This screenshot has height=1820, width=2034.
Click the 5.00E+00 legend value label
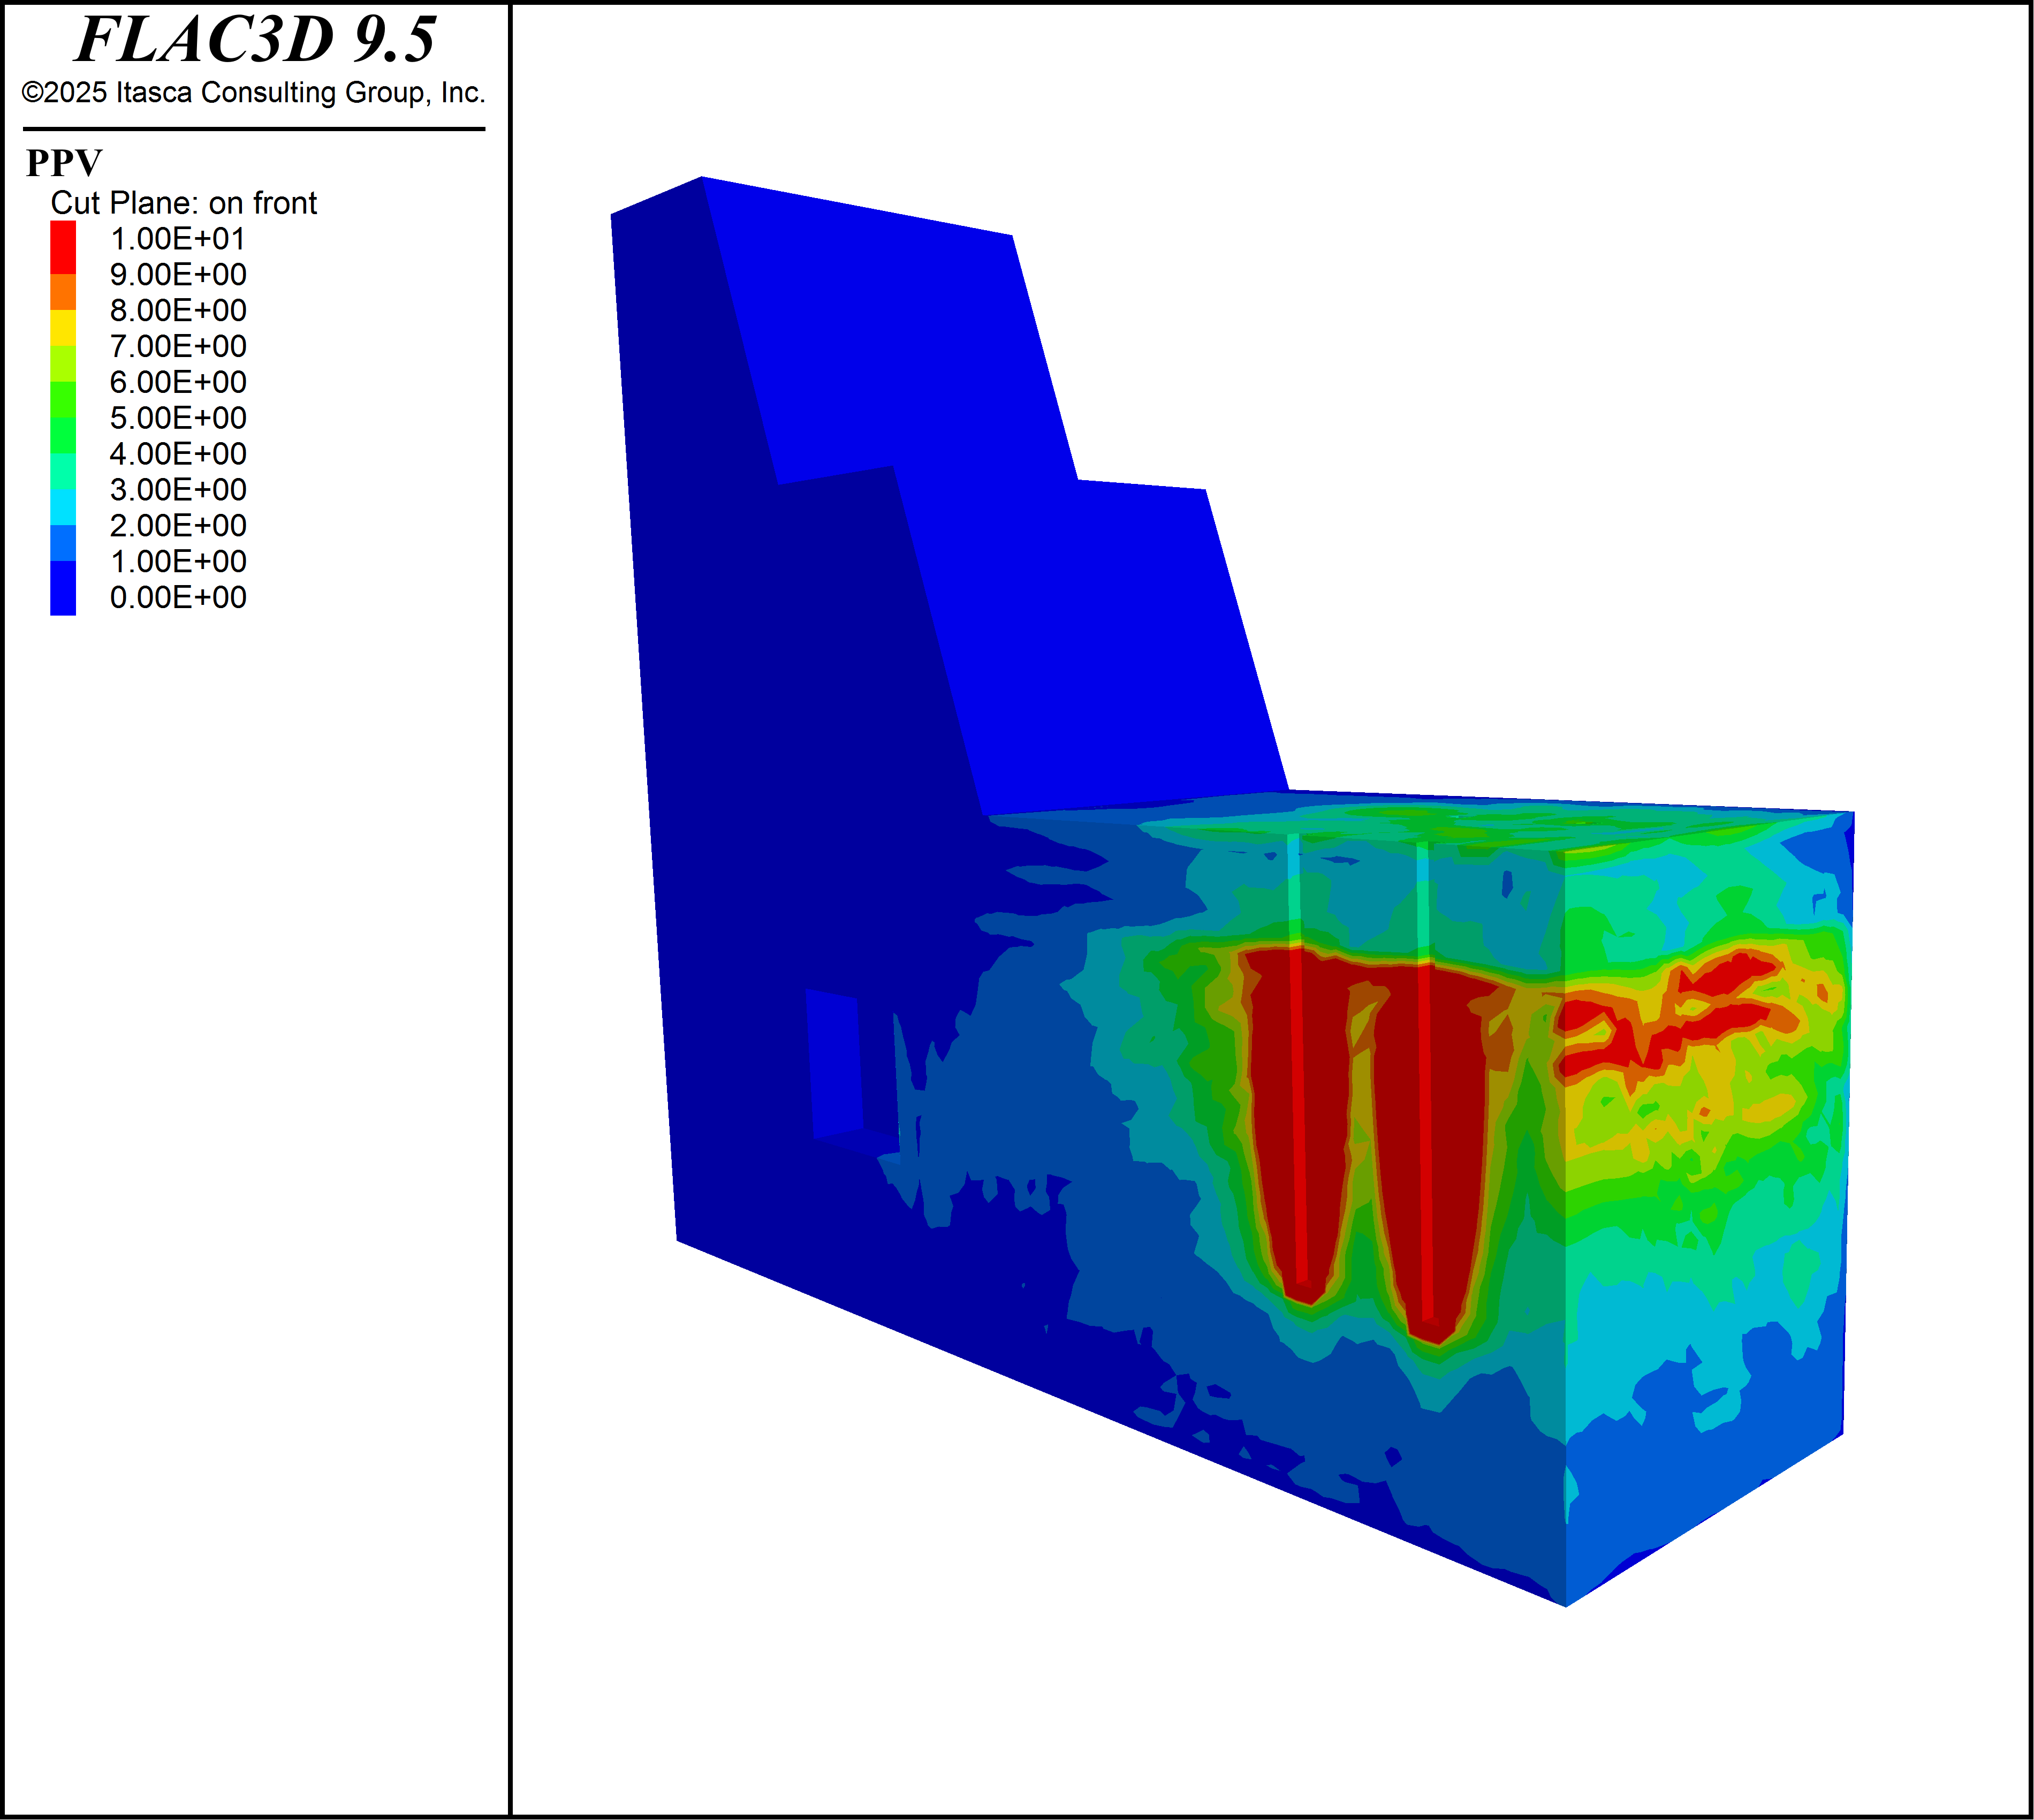[x=177, y=418]
